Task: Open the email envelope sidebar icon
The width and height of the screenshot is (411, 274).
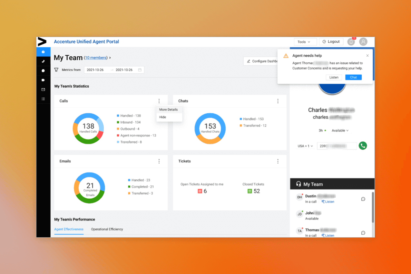Action: pyautogui.click(x=43, y=90)
